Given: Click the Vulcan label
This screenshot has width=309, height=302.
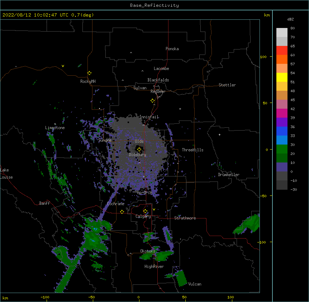Looking at the screenshot, I should tap(195, 284).
